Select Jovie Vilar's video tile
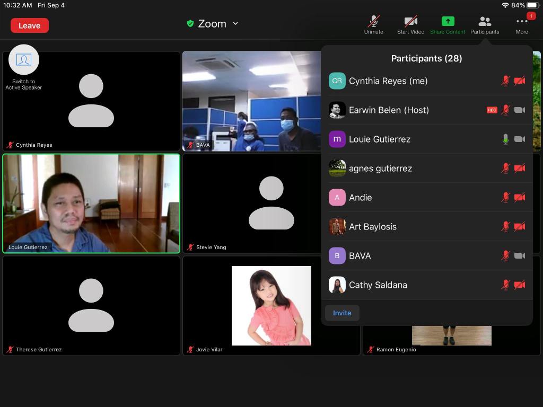This screenshot has width=543, height=407. tap(271, 306)
